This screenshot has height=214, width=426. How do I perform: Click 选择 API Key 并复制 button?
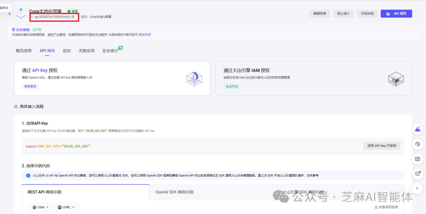381,146
